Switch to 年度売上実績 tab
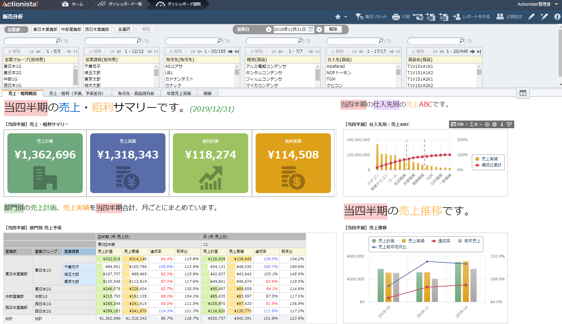This screenshot has height=324, width=562. coord(179,93)
